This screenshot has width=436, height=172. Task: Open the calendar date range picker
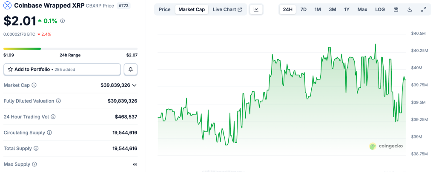[x=396, y=9]
